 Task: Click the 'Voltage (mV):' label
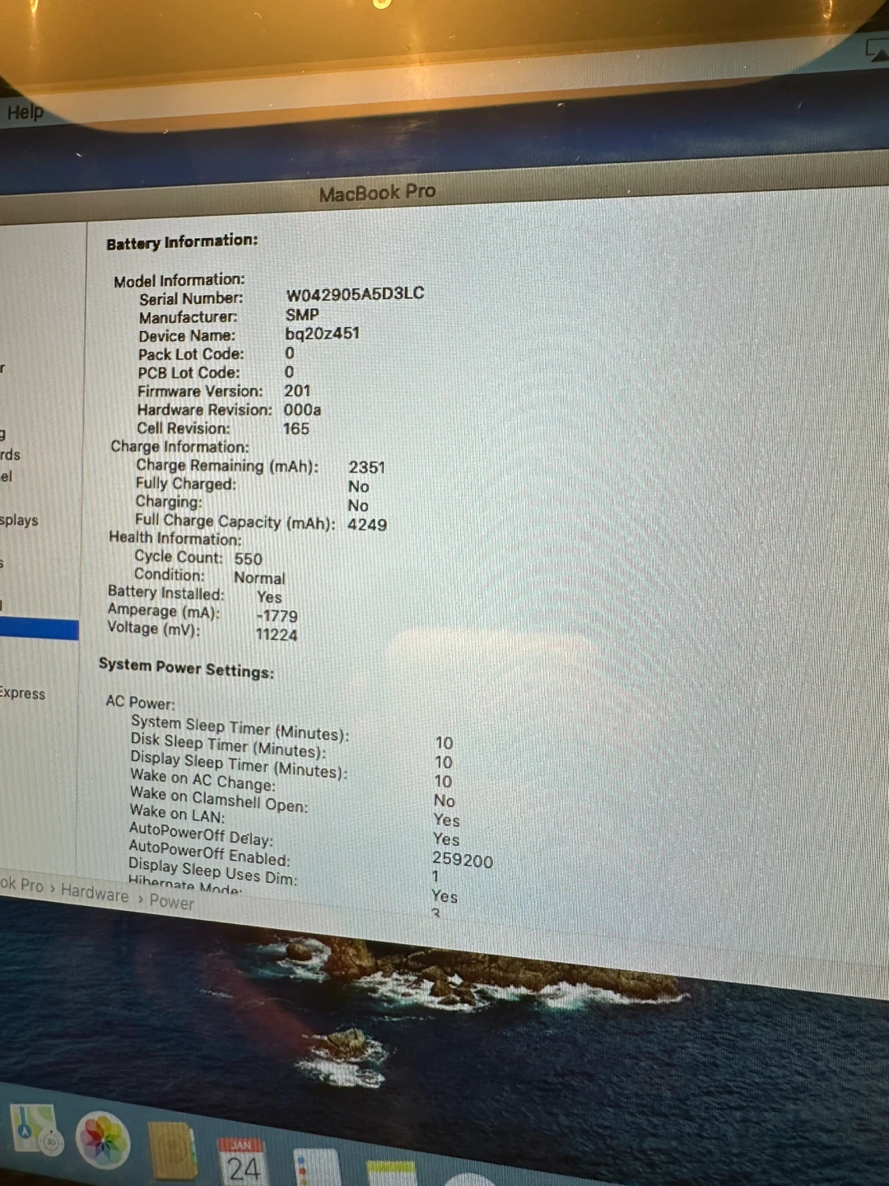153,628
